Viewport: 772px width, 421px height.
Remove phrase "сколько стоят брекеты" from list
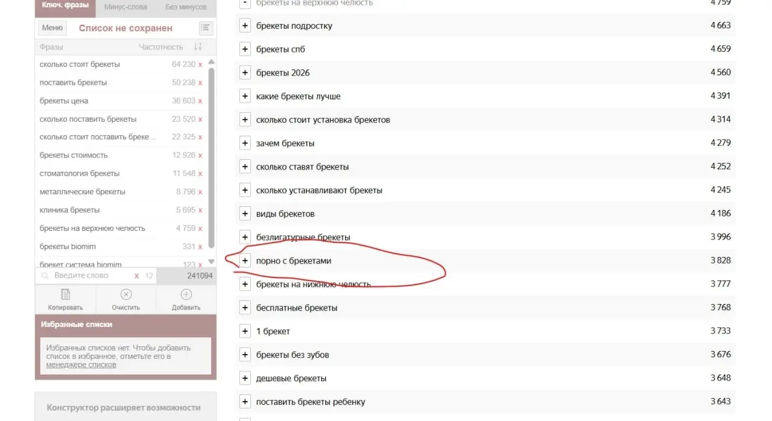pos(200,65)
